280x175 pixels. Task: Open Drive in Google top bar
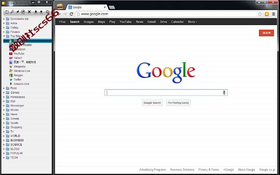[163, 22]
